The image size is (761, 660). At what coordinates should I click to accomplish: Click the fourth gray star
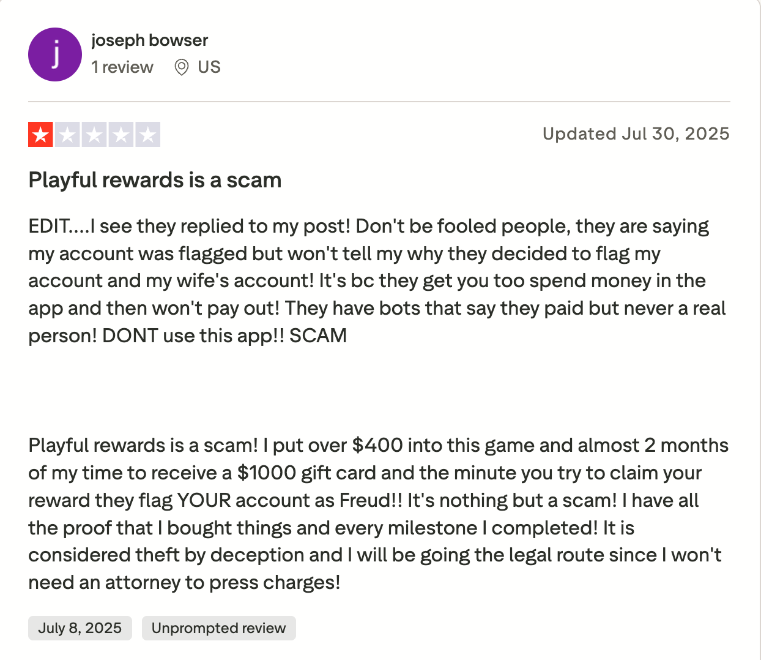pyautogui.click(x=121, y=135)
